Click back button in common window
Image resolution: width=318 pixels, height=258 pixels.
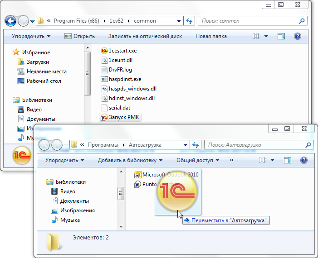point(10,21)
